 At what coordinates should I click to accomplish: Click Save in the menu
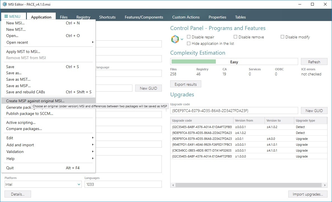(x=48, y=67)
